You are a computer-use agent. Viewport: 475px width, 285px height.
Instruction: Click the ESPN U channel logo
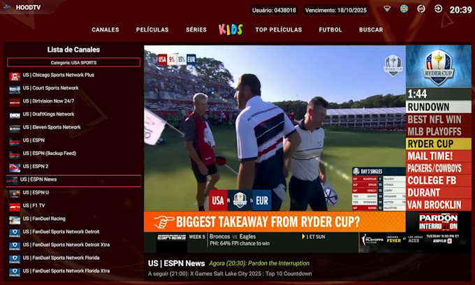click(x=15, y=193)
